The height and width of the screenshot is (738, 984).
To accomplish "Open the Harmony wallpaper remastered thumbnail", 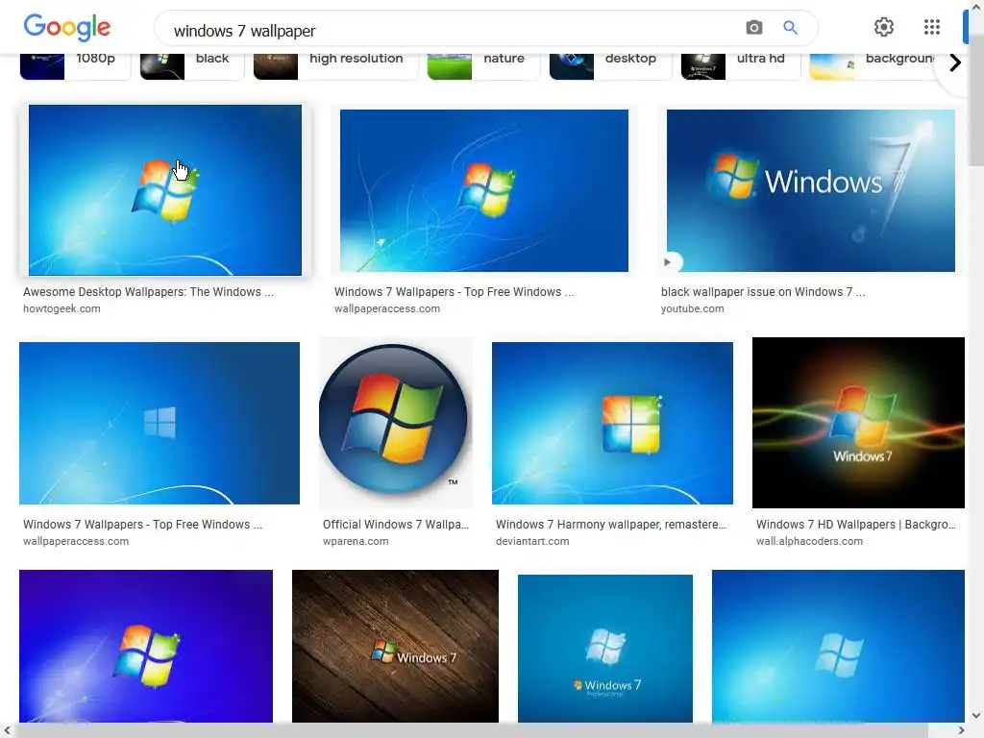I will point(612,423).
